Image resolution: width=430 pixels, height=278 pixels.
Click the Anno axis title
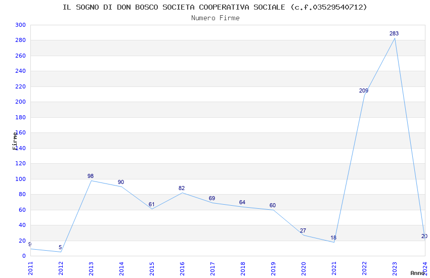418,273
